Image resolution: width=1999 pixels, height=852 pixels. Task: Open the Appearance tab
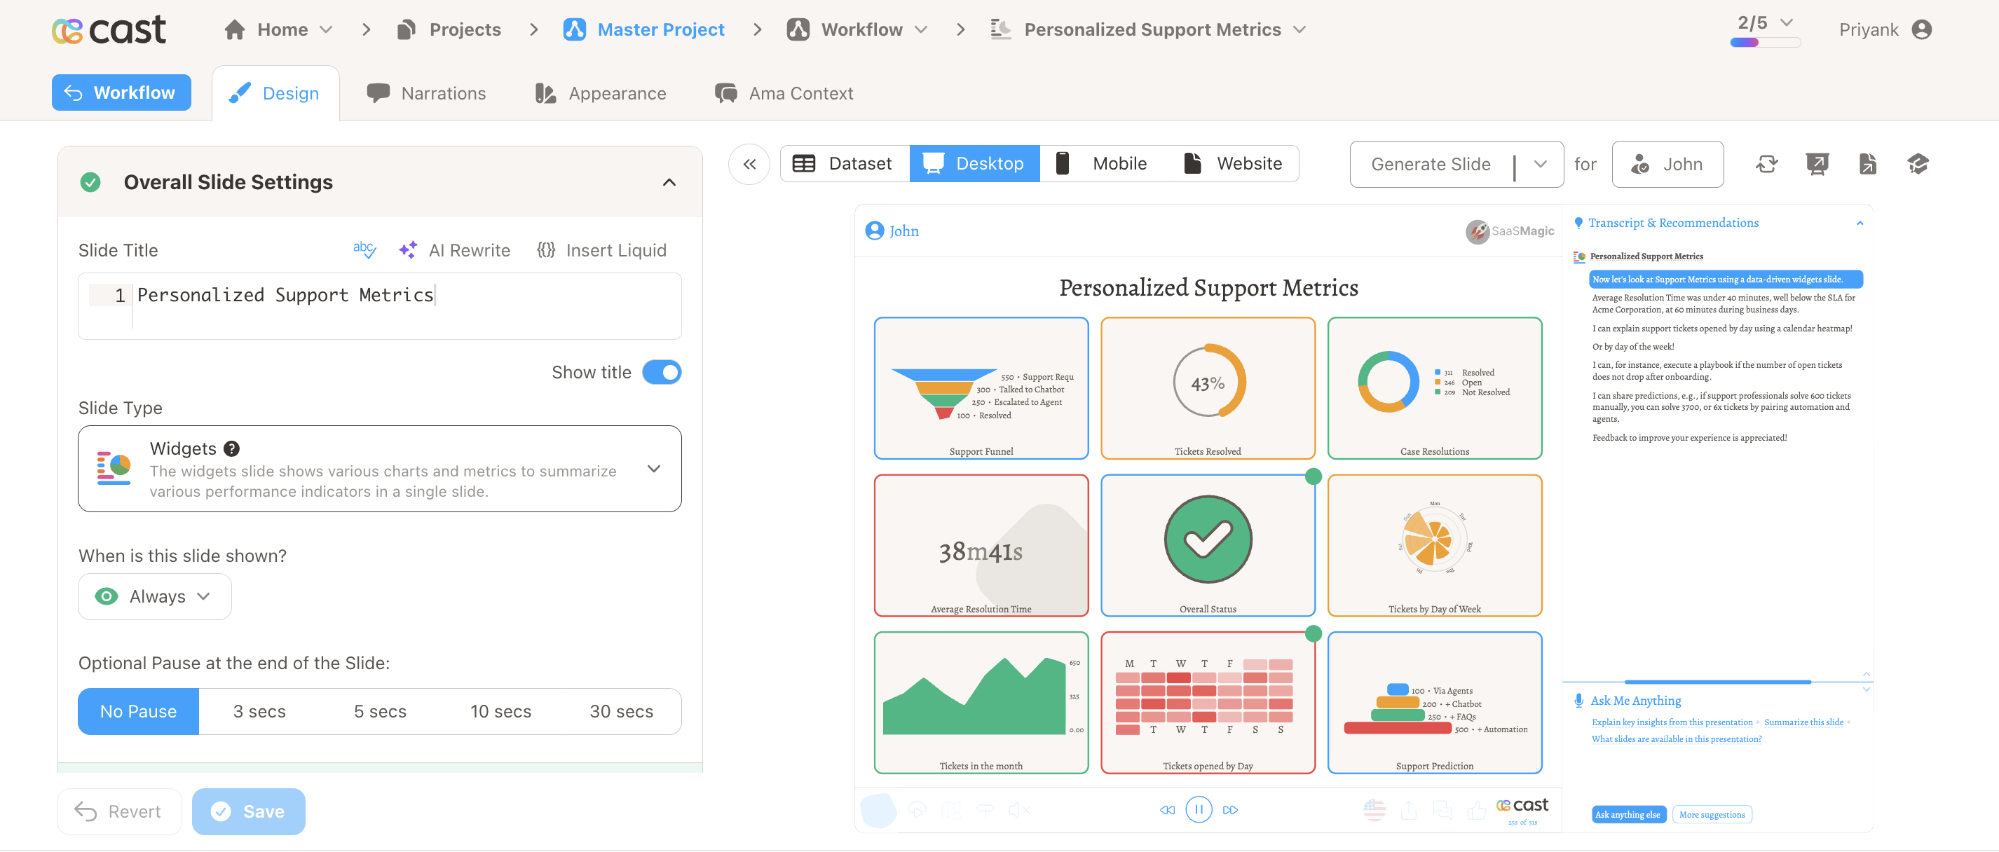617,93
